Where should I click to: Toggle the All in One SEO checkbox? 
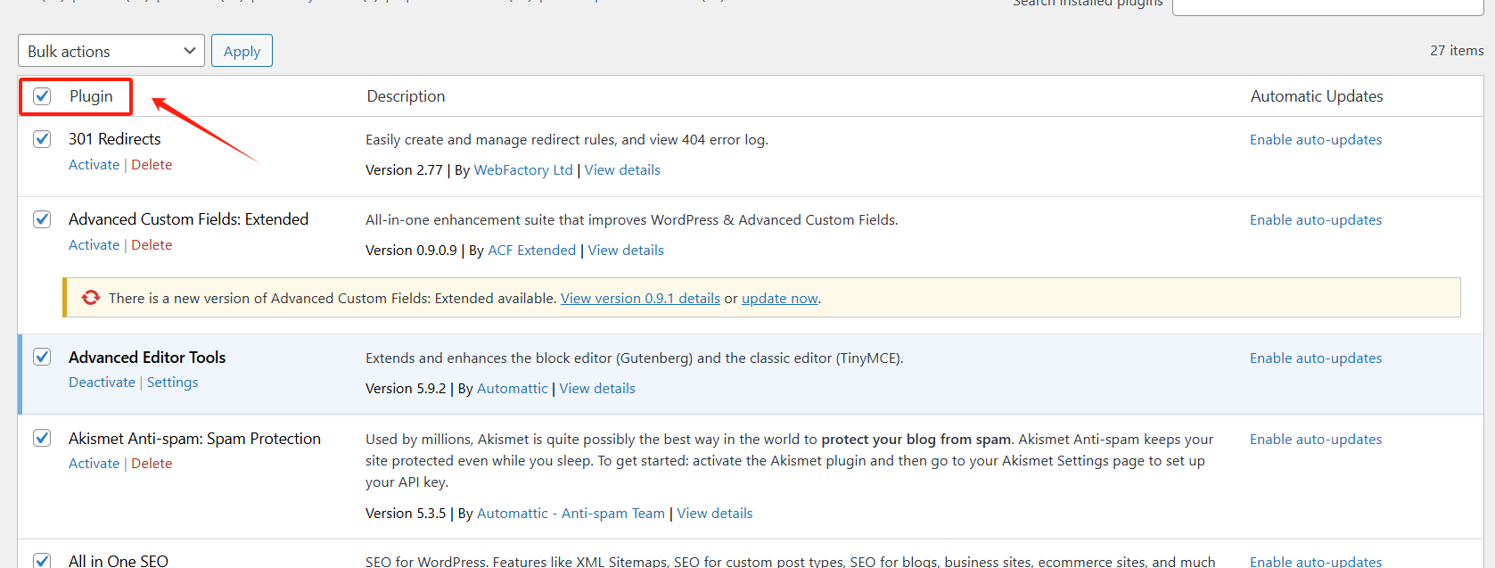tap(42, 560)
